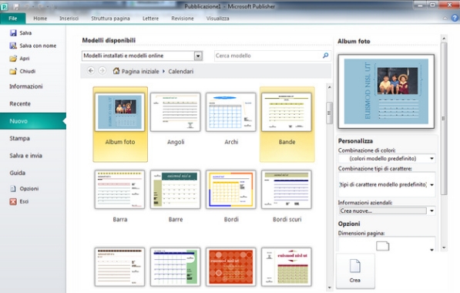Open the Apri folder icon
The width and height of the screenshot is (460, 293).
(13, 58)
